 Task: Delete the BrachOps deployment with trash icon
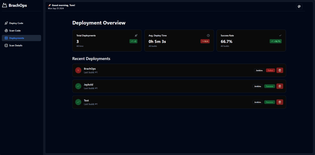(280, 70)
